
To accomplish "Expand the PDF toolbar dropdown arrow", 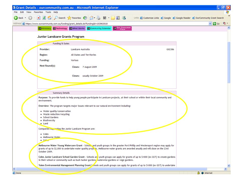I will [227, 23].
